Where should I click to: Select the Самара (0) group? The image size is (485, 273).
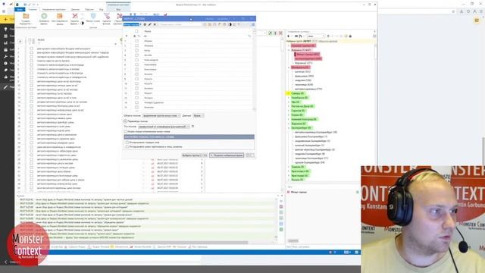point(298,93)
